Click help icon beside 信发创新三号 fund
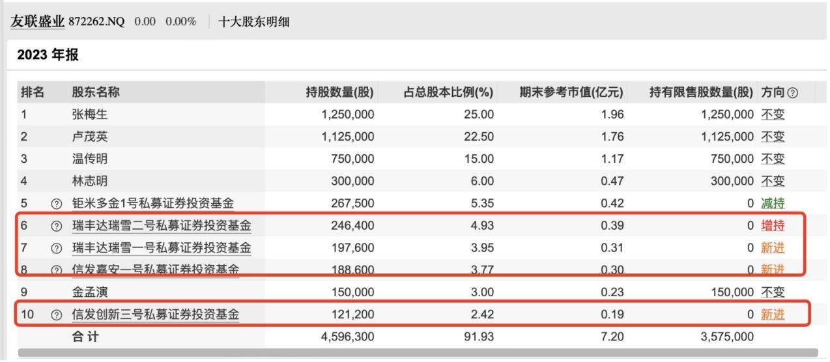The width and height of the screenshot is (830, 362). [57, 315]
